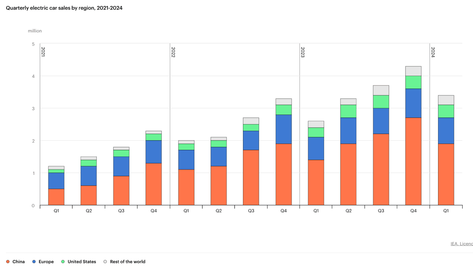Click the blue Europe segment of Q3 2022
This screenshot has height=268, width=473.
point(251,140)
